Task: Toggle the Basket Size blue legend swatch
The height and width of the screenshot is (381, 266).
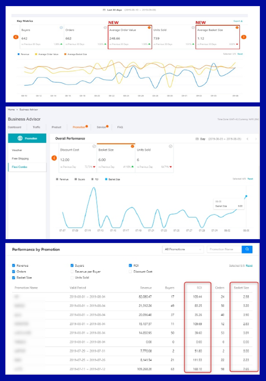Action: pyautogui.click(x=106, y=179)
